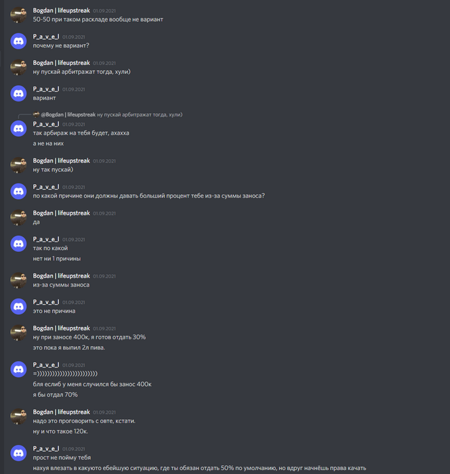Viewport: 450px width, 474px height.
Task: Click the username P_a_v_e_l above 'прост не пойму тебя'
Action: [x=46, y=448]
